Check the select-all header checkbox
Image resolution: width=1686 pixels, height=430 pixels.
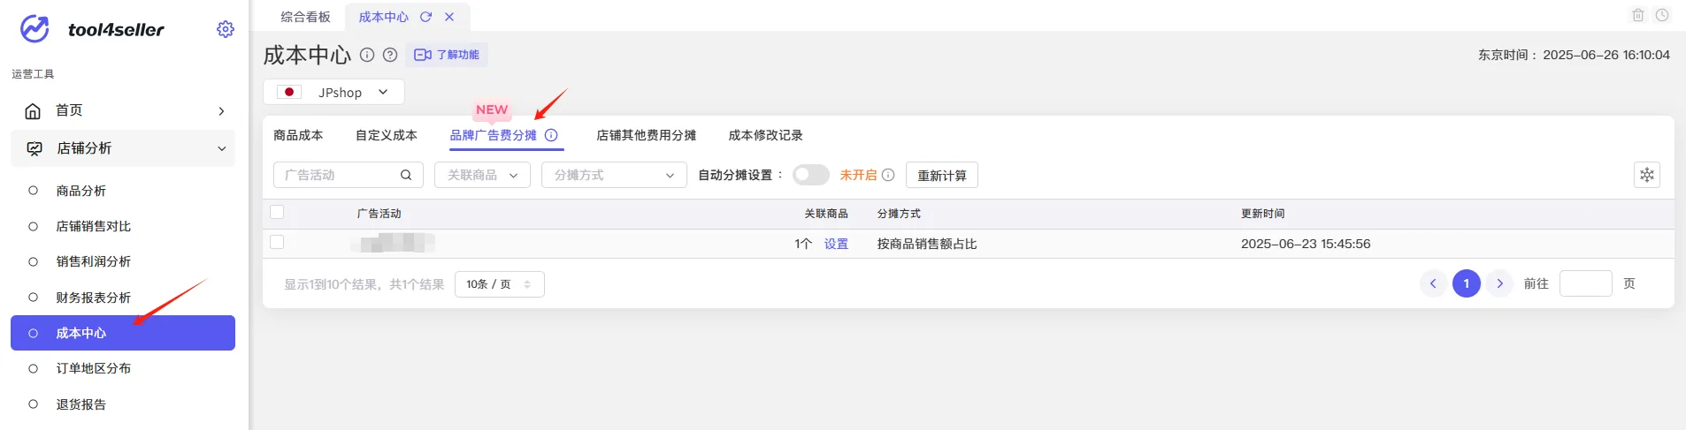pos(277,212)
